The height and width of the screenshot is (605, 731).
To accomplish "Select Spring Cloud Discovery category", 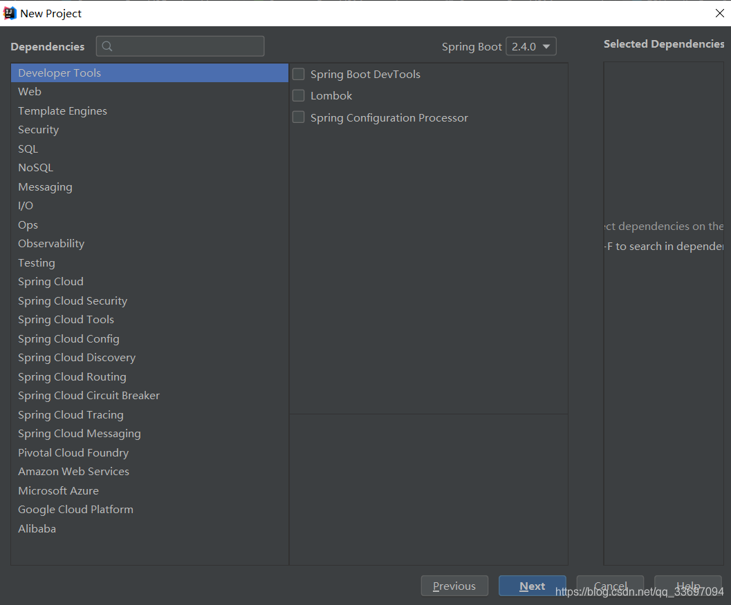I will coord(149,358).
